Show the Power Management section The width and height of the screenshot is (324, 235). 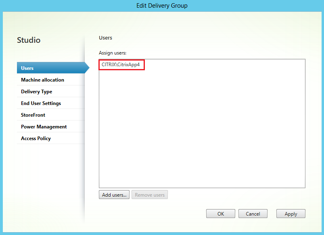pyautogui.click(x=44, y=127)
